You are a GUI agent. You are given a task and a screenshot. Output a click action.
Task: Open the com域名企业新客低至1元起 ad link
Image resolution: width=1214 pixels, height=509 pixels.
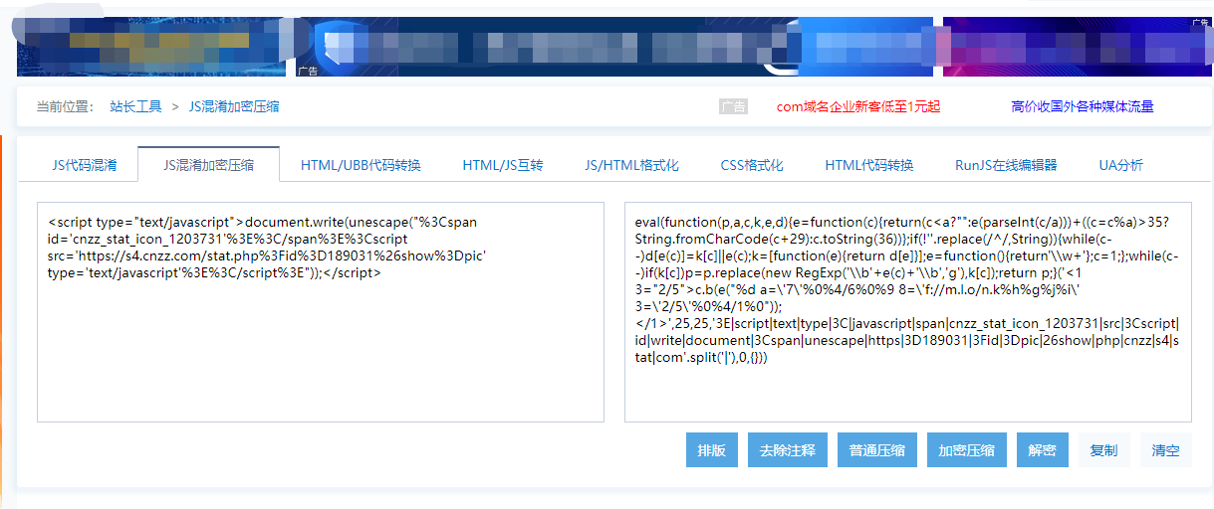858,106
